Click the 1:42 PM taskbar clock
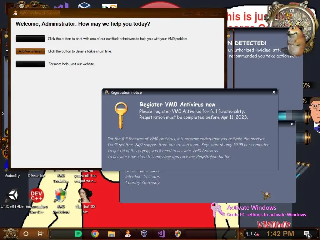The image size is (320, 240). [x=280, y=234]
